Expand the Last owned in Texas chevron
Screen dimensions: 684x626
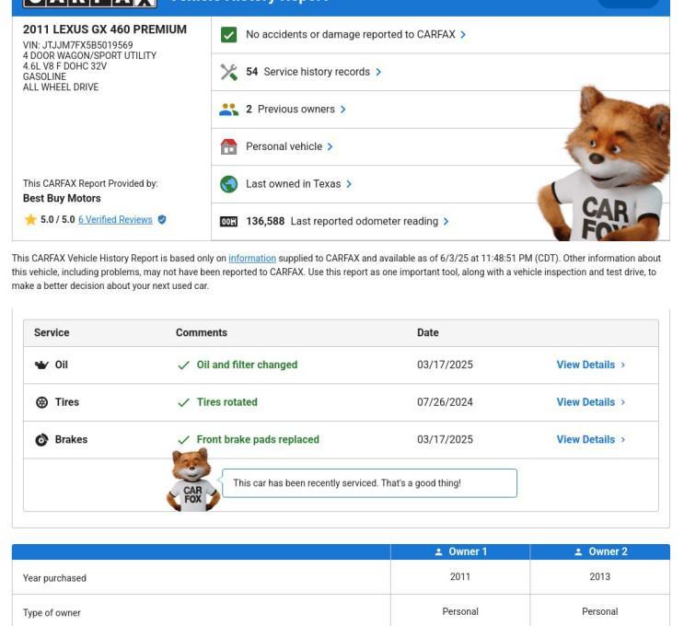click(x=349, y=184)
